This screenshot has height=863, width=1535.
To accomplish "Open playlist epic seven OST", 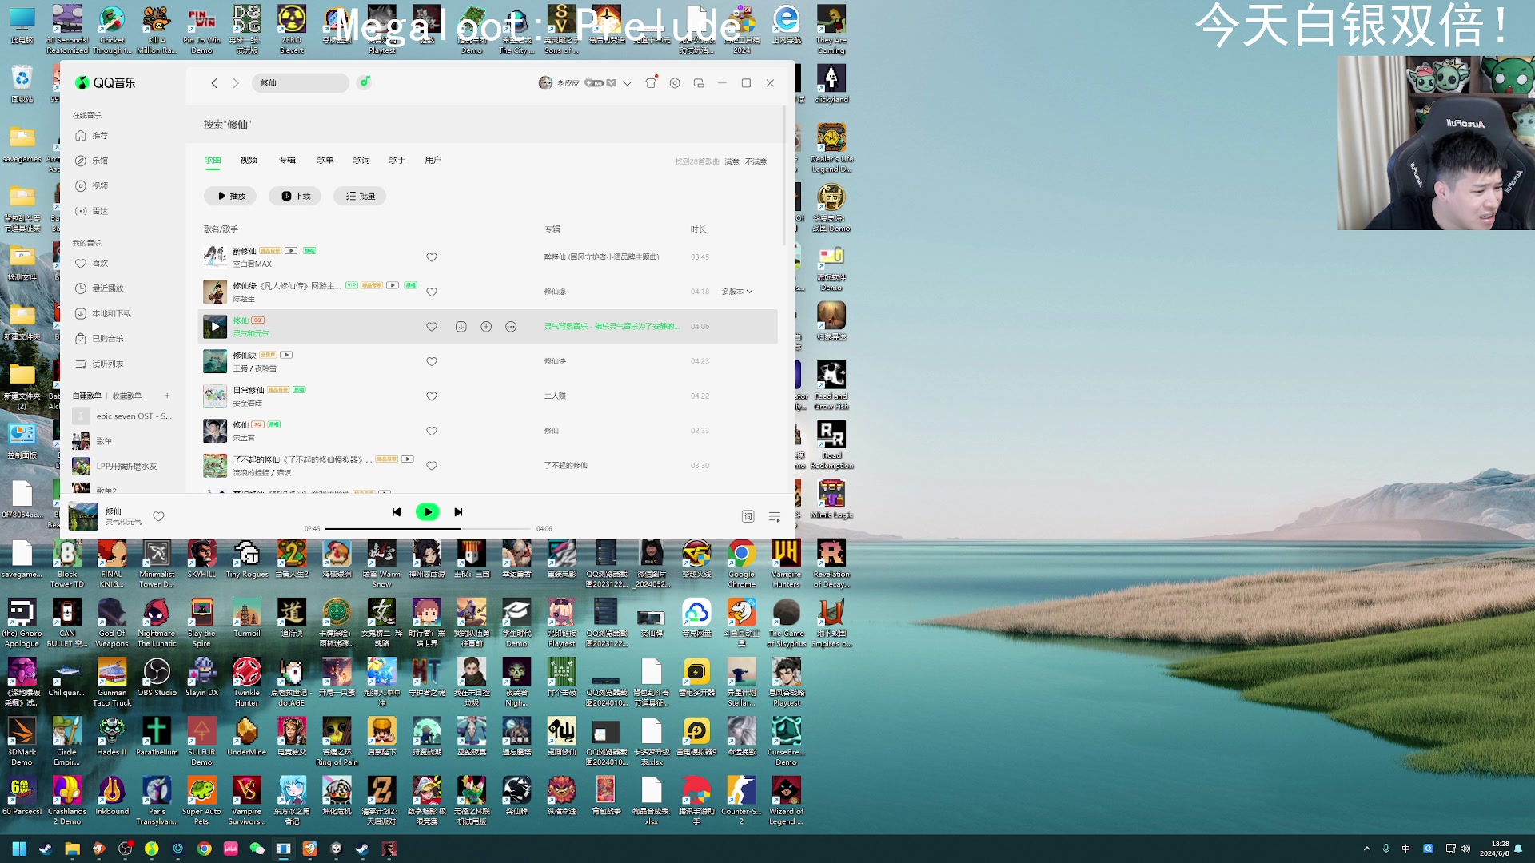I will 122,416.
